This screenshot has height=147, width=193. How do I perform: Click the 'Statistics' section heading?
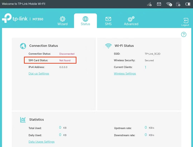pos(37,120)
